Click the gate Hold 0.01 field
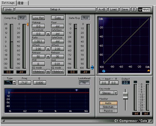Image resolution: width=156 pixels, height=126 pixels. [58, 64]
